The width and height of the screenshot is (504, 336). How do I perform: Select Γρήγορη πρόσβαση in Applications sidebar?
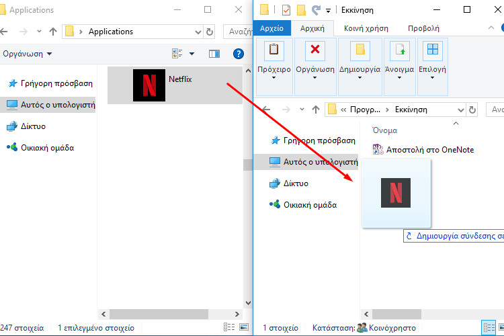coord(50,83)
